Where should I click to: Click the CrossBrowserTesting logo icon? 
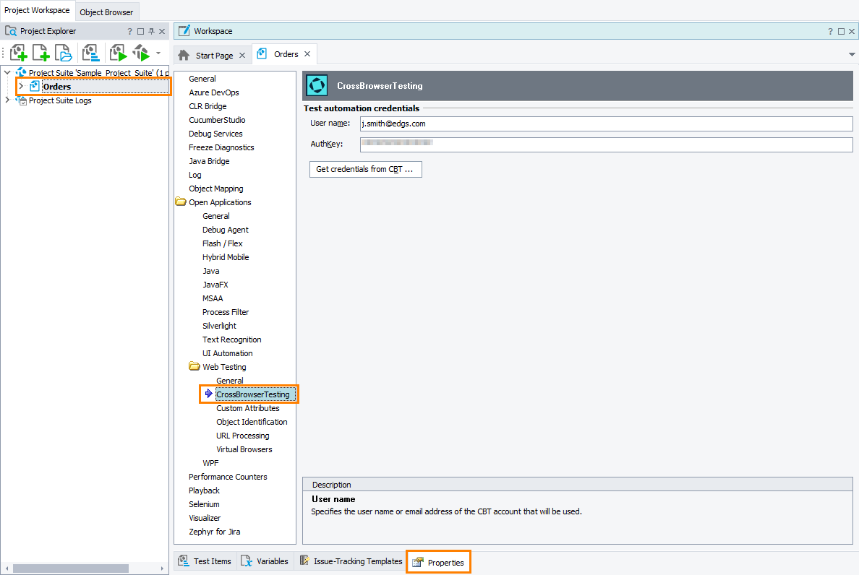click(317, 85)
